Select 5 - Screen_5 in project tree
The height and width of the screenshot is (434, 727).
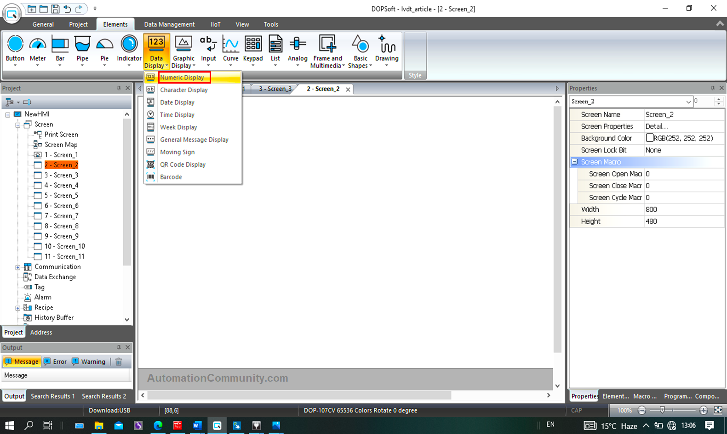(x=61, y=195)
